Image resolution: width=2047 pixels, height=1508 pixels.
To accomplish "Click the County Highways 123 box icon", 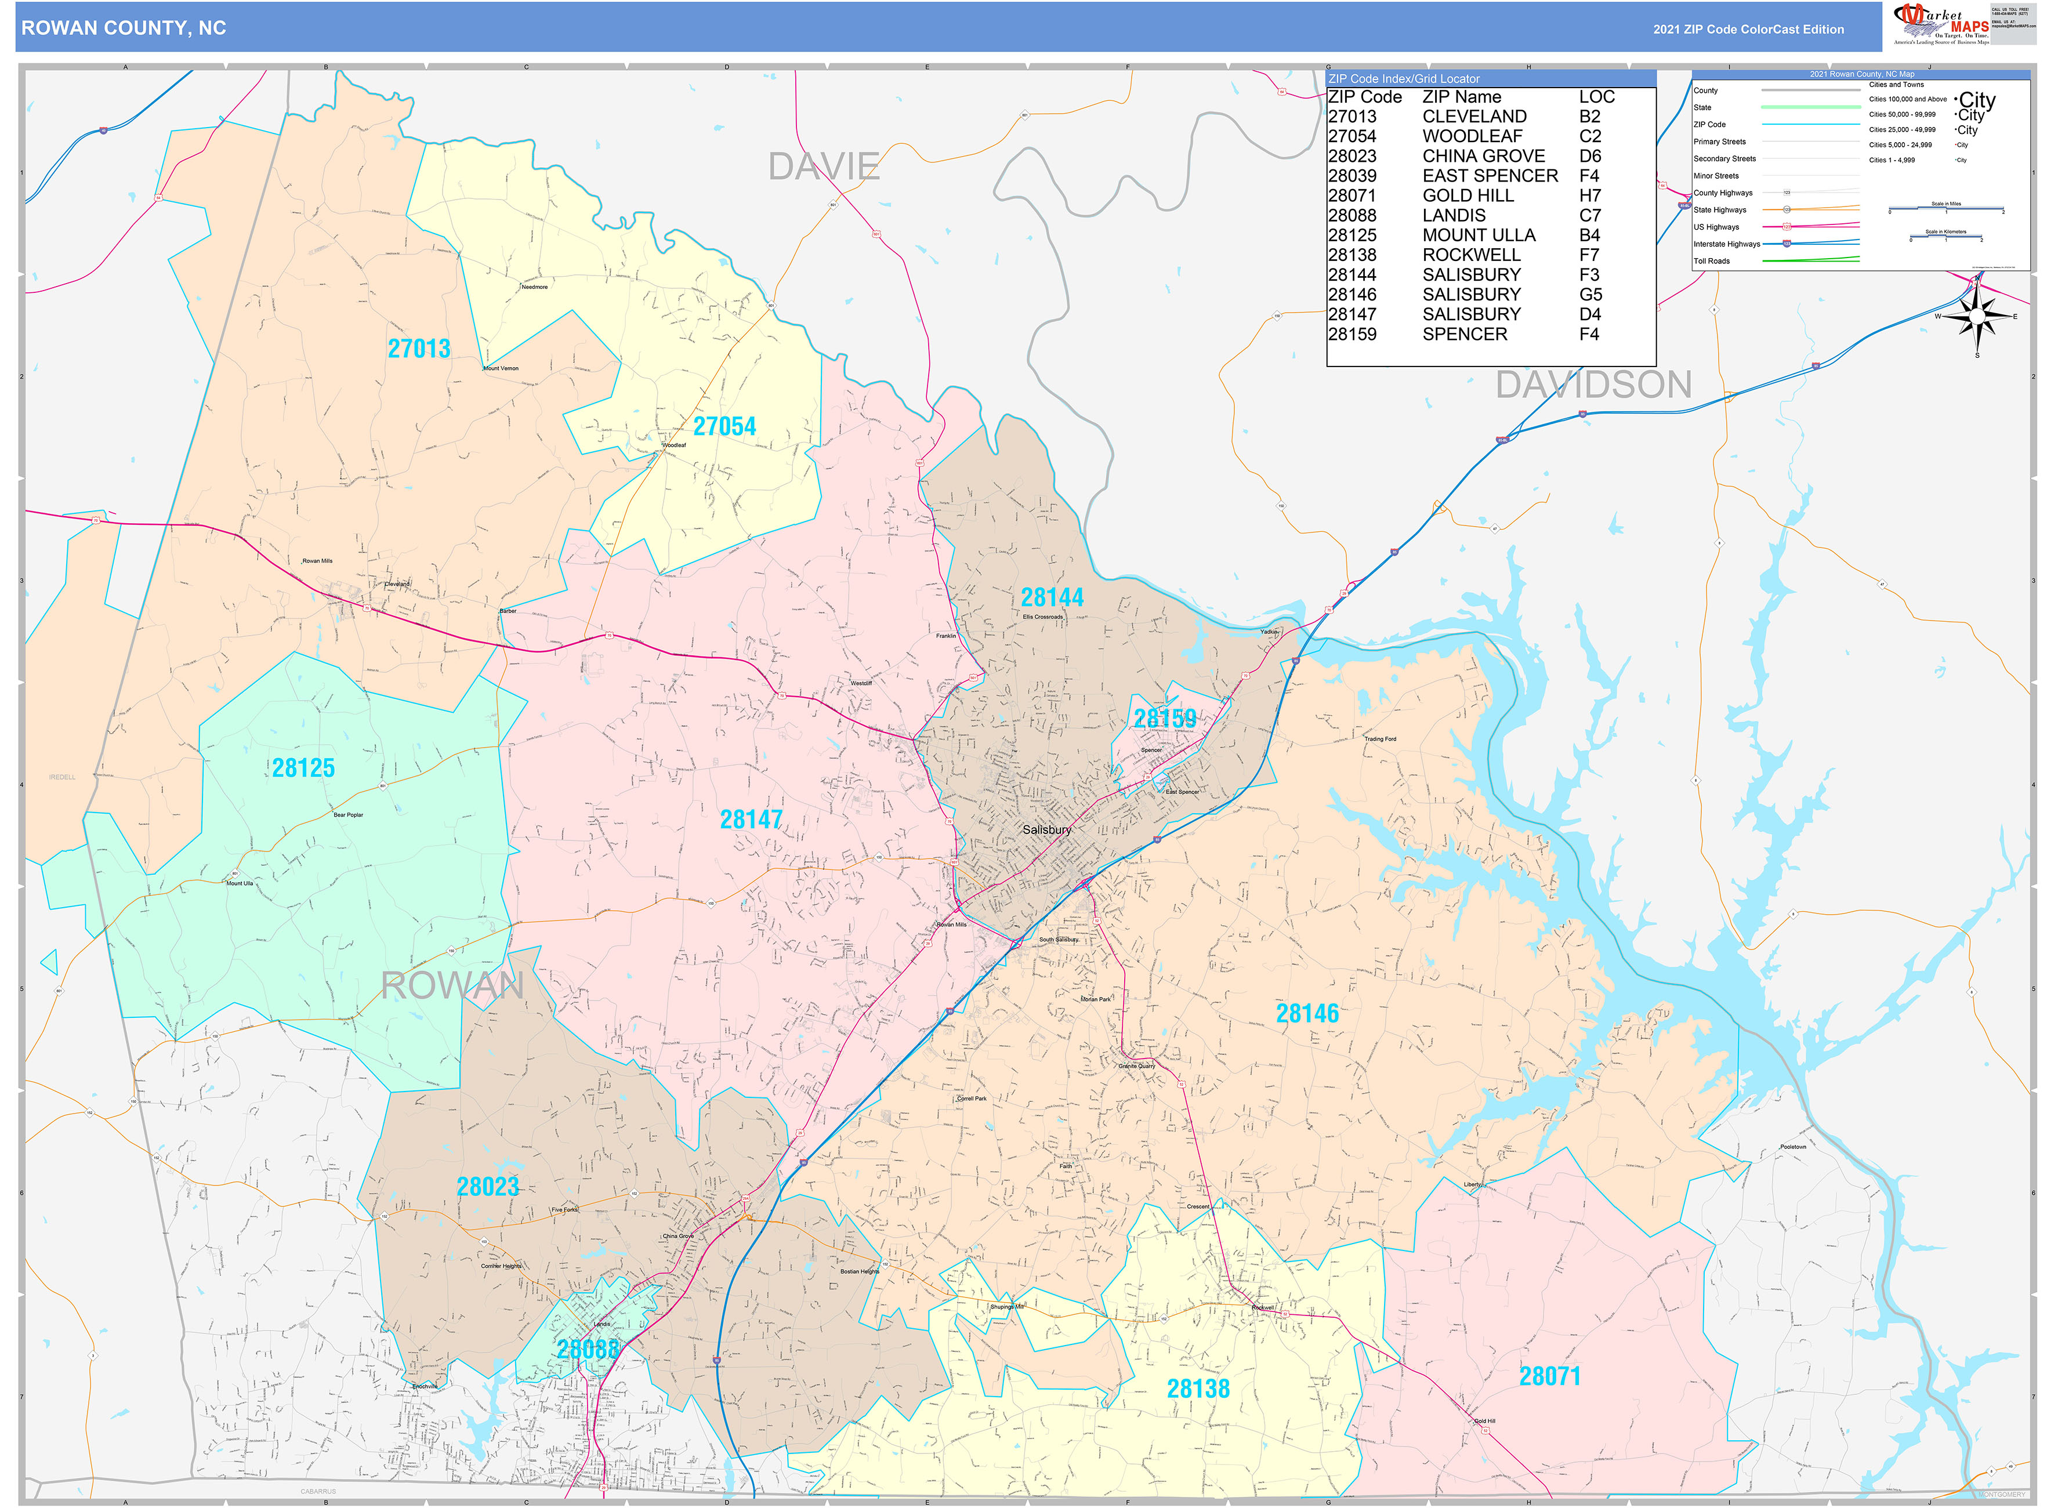I will pos(1787,193).
